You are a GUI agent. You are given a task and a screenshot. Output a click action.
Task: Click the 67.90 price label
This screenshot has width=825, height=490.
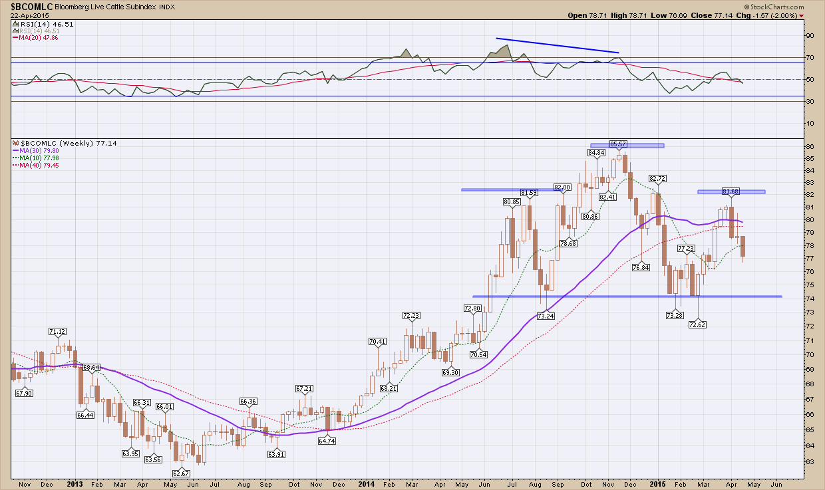[x=23, y=394]
